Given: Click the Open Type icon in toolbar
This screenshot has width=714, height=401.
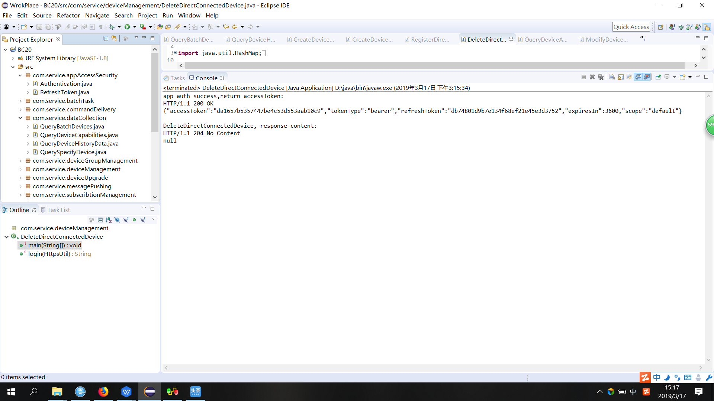Looking at the screenshot, I should [160, 27].
